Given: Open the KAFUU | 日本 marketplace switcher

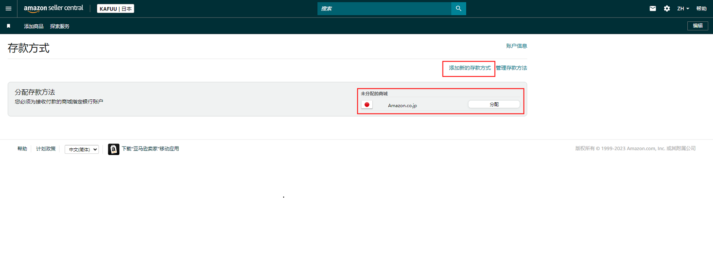Looking at the screenshot, I should [x=115, y=8].
